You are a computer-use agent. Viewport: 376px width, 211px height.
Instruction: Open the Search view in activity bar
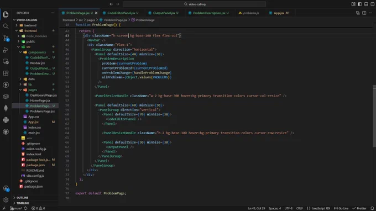click(6, 26)
